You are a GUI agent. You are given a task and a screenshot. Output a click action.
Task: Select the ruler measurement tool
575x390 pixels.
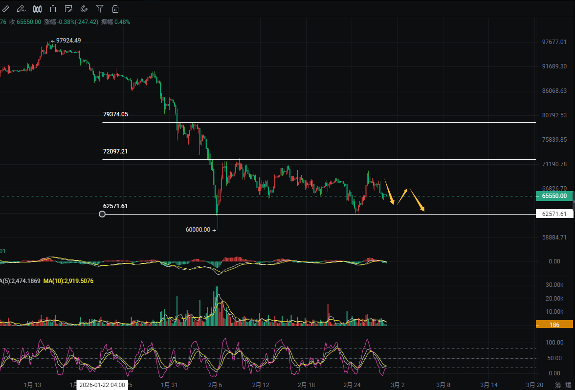6,8
